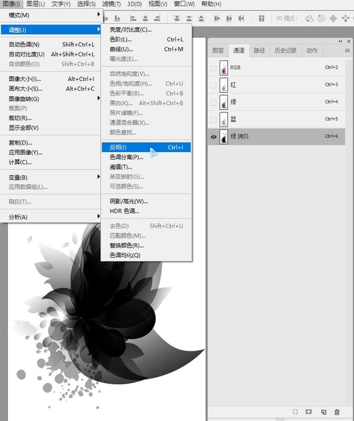Expand 分析(A) submenu
Image resolution: width=354 pixels, height=421 pixels.
click(50, 217)
